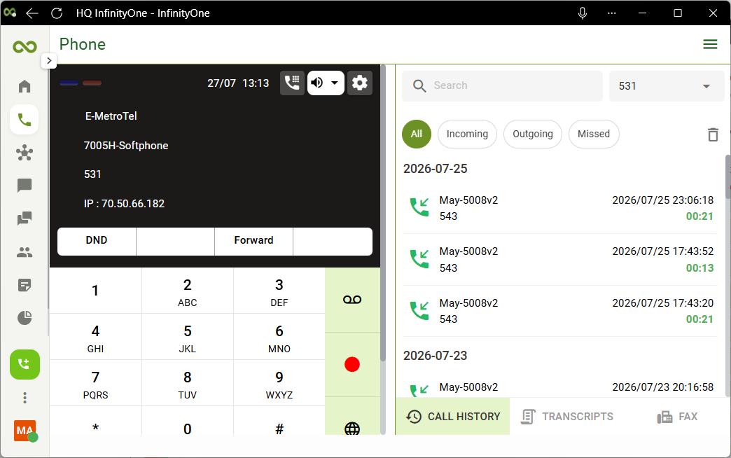Click the InfinityOne infinity logo

[x=25, y=47]
